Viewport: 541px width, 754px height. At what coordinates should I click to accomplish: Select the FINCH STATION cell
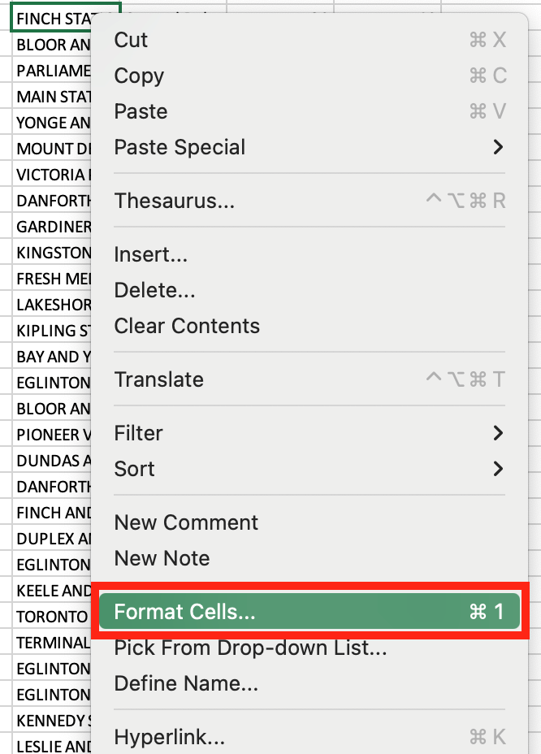(50, 16)
